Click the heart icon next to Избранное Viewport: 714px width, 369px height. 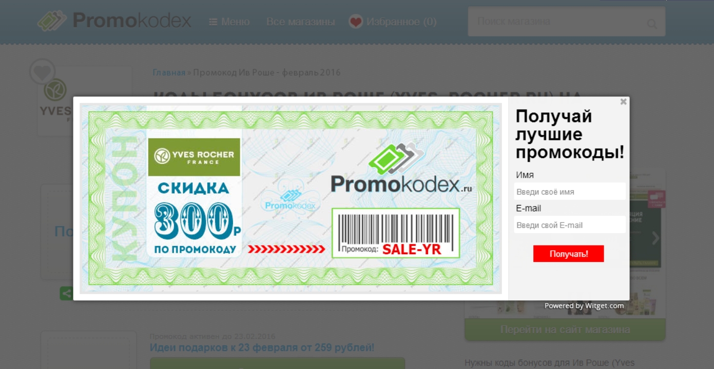[x=356, y=22]
